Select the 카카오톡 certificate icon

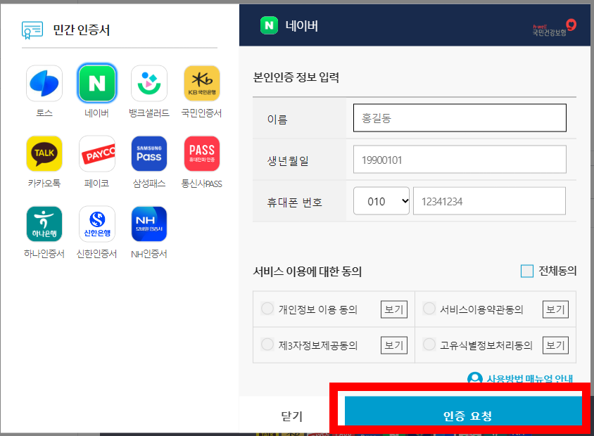pos(44,153)
